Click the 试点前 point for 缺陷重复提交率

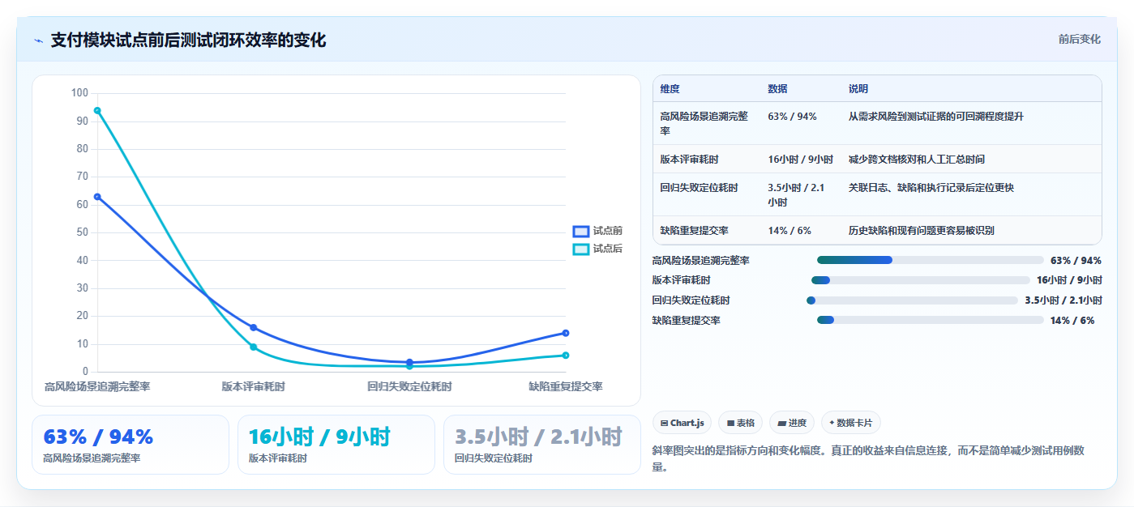click(566, 333)
